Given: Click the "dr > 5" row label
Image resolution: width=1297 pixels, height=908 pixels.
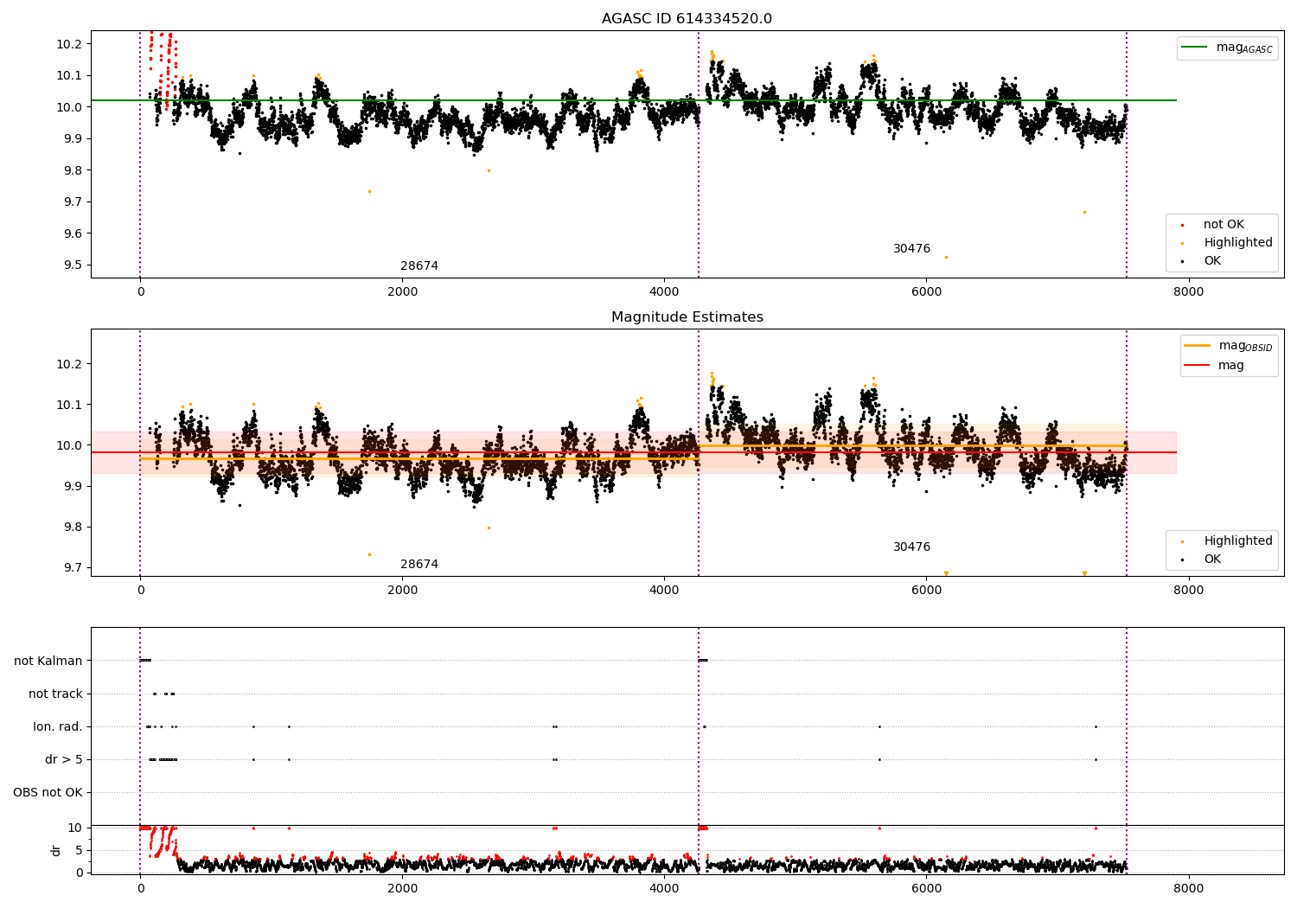Looking at the screenshot, I should [x=64, y=759].
